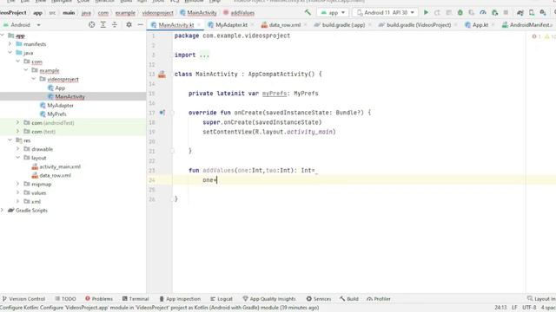The height and width of the screenshot is (312, 556).
Task: Expand Gradle Scripts node
Action: point(3,210)
